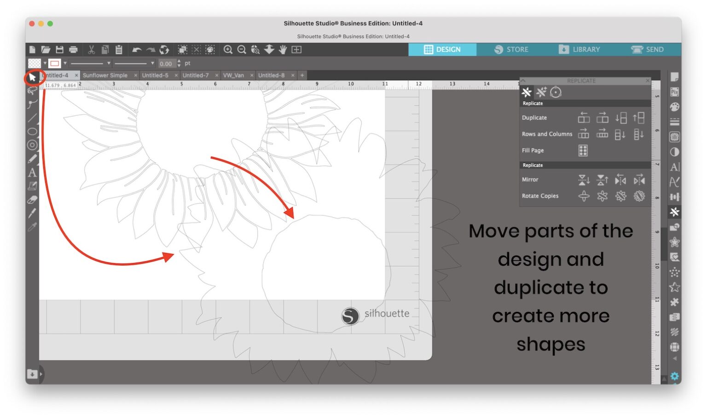Close the Replicate panel

[x=648, y=80]
